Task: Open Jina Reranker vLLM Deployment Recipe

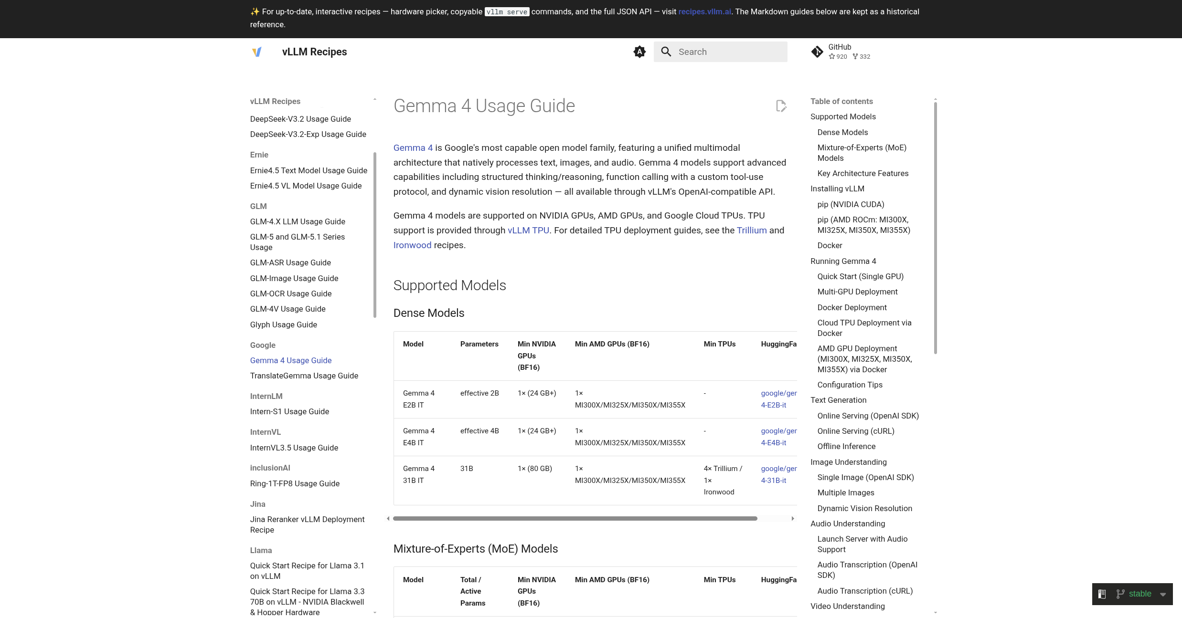Action: coord(307,524)
